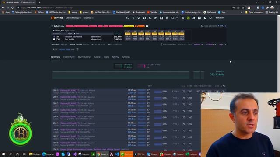Open Notepad from the taskbar
Image resolution: width=280 pixels, height=157 pixels.
pyautogui.click(x=178, y=154)
